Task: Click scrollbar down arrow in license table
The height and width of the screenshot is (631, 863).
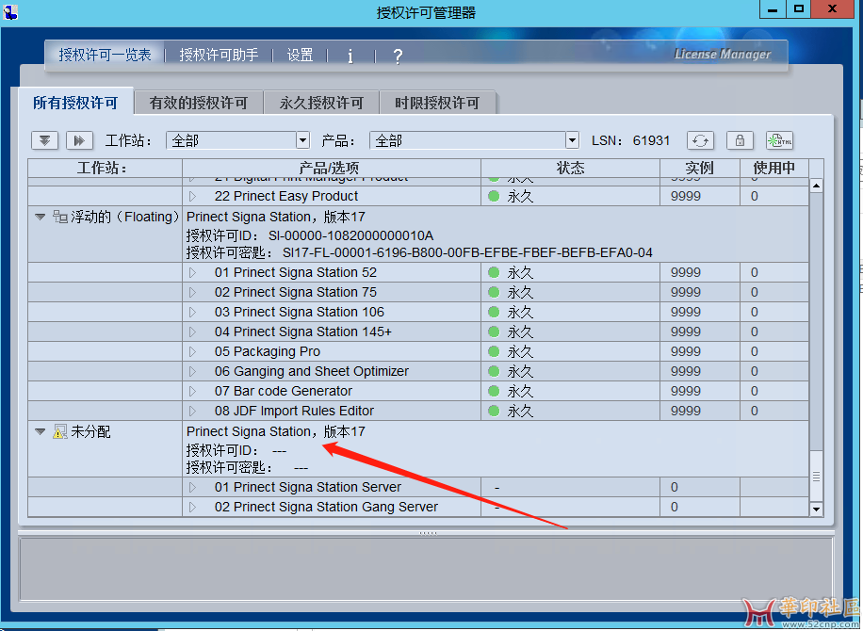Action: (816, 510)
